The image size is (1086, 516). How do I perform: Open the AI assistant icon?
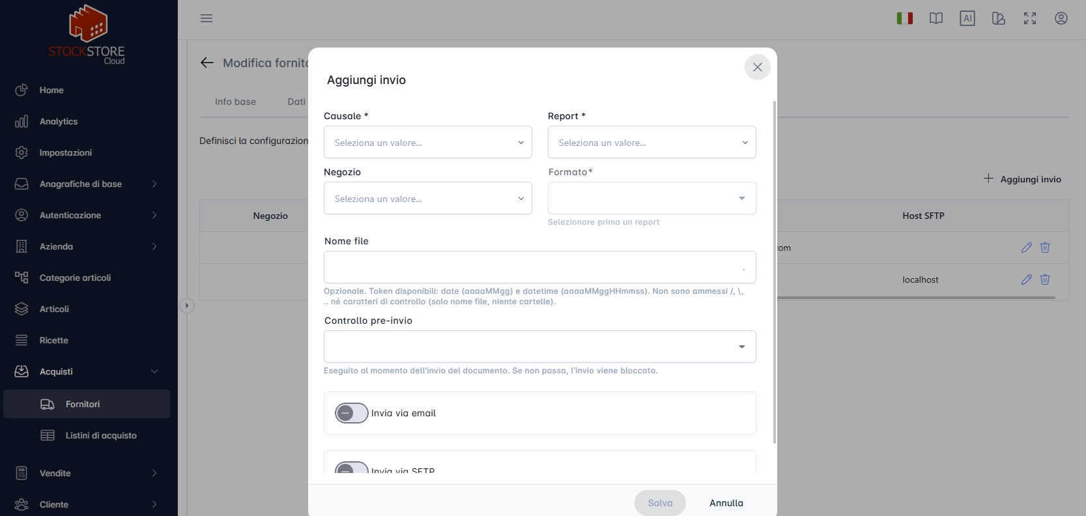967,18
